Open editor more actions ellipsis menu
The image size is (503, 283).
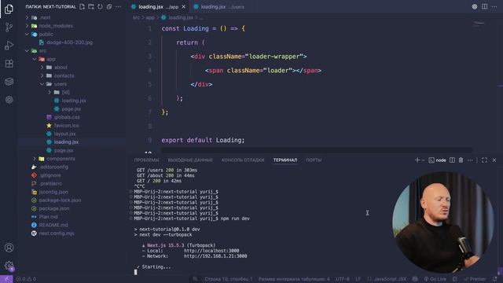click(494, 7)
